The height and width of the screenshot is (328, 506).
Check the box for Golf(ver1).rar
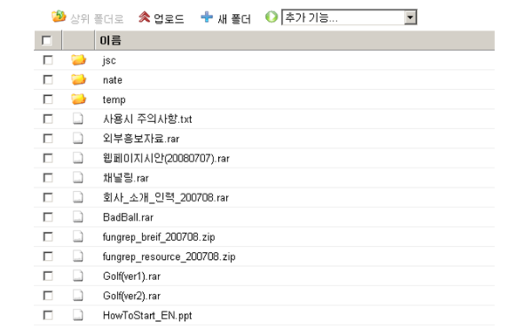tap(48, 276)
